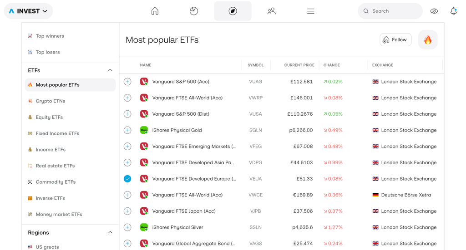Click UK flag in VUAG row
This screenshot has height=250, width=466.
(375, 82)
